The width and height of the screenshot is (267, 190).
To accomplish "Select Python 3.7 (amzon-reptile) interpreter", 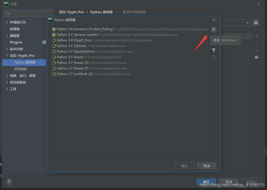I will [130, 35].
